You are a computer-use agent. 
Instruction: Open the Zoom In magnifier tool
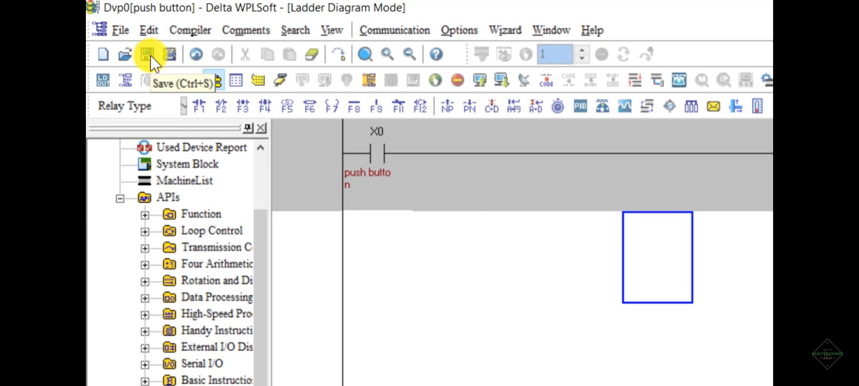(388, 54)
